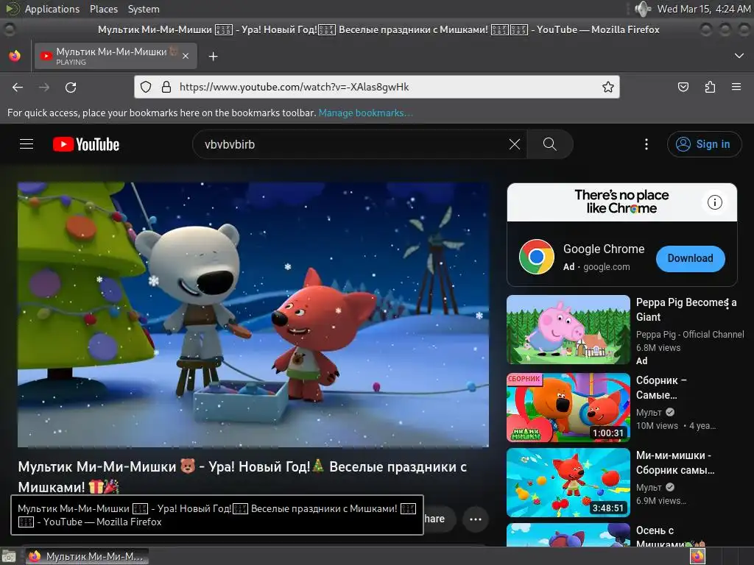Click the show desktop icon in taskbar
The image size is (754, 565).
[9, 556]
